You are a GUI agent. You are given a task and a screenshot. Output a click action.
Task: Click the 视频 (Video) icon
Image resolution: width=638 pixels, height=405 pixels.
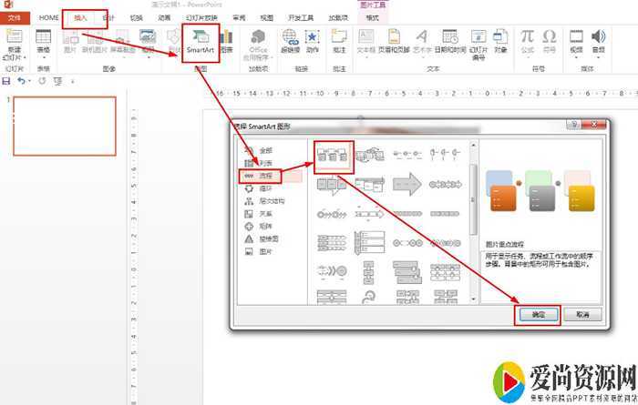pyautogui.click(x=576, y=37)
